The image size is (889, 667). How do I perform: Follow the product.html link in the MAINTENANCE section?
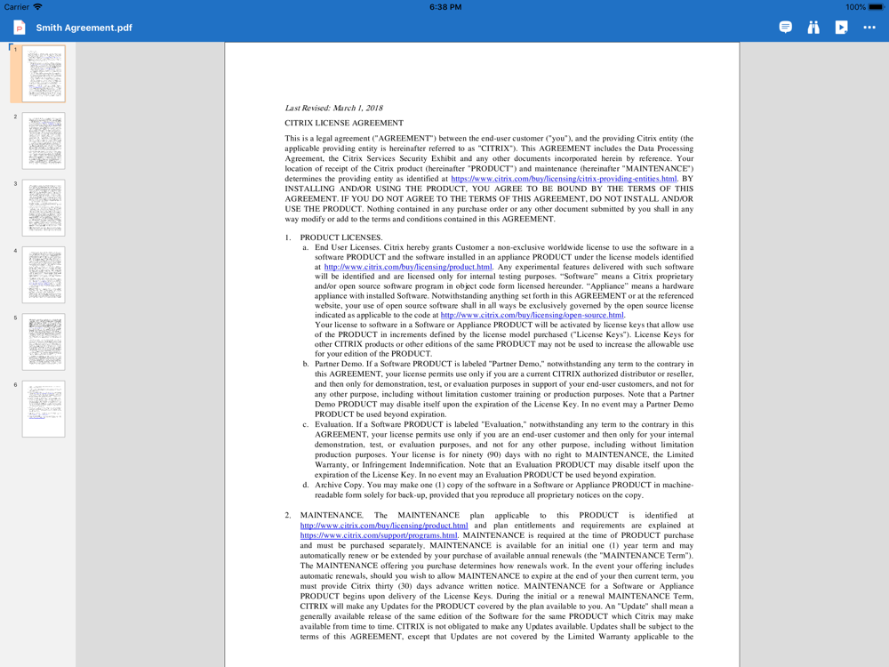click(x=384, y=526)
